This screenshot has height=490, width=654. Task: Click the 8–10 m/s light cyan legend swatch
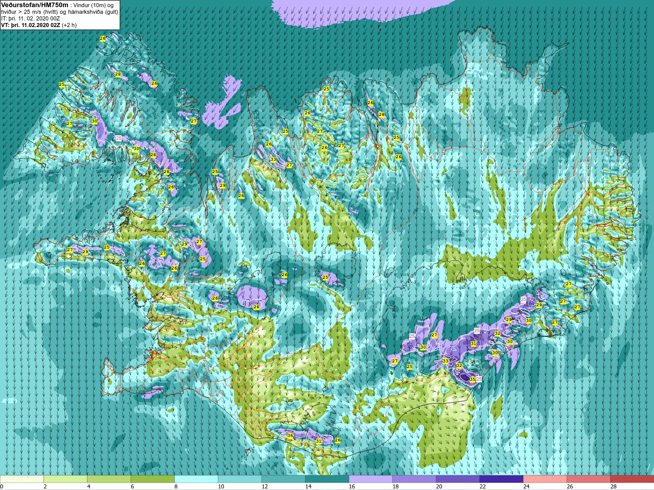tap(196, 479)
